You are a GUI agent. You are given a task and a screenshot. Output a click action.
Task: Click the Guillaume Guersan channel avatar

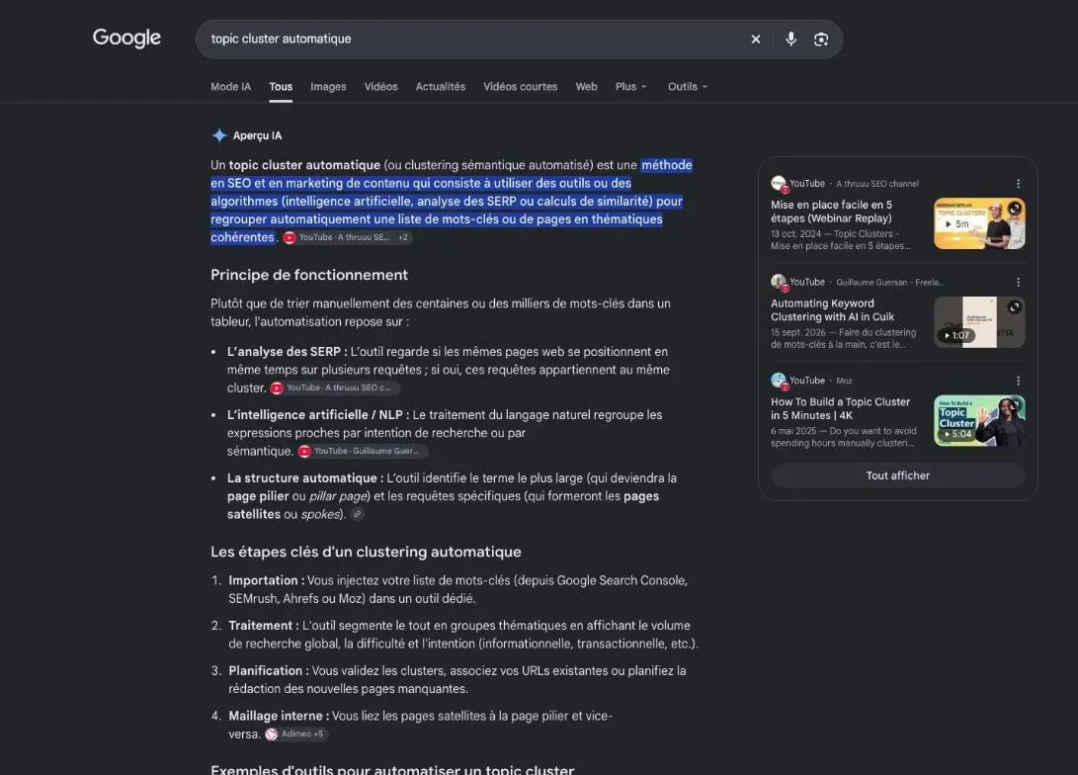[x=779, y=282]
